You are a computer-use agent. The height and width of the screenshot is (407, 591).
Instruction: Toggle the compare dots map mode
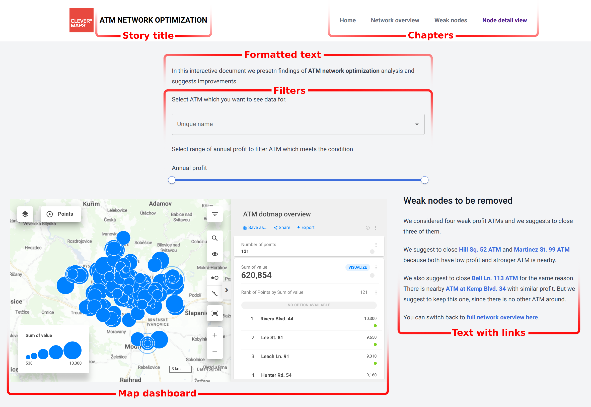[x=215, y=278]
